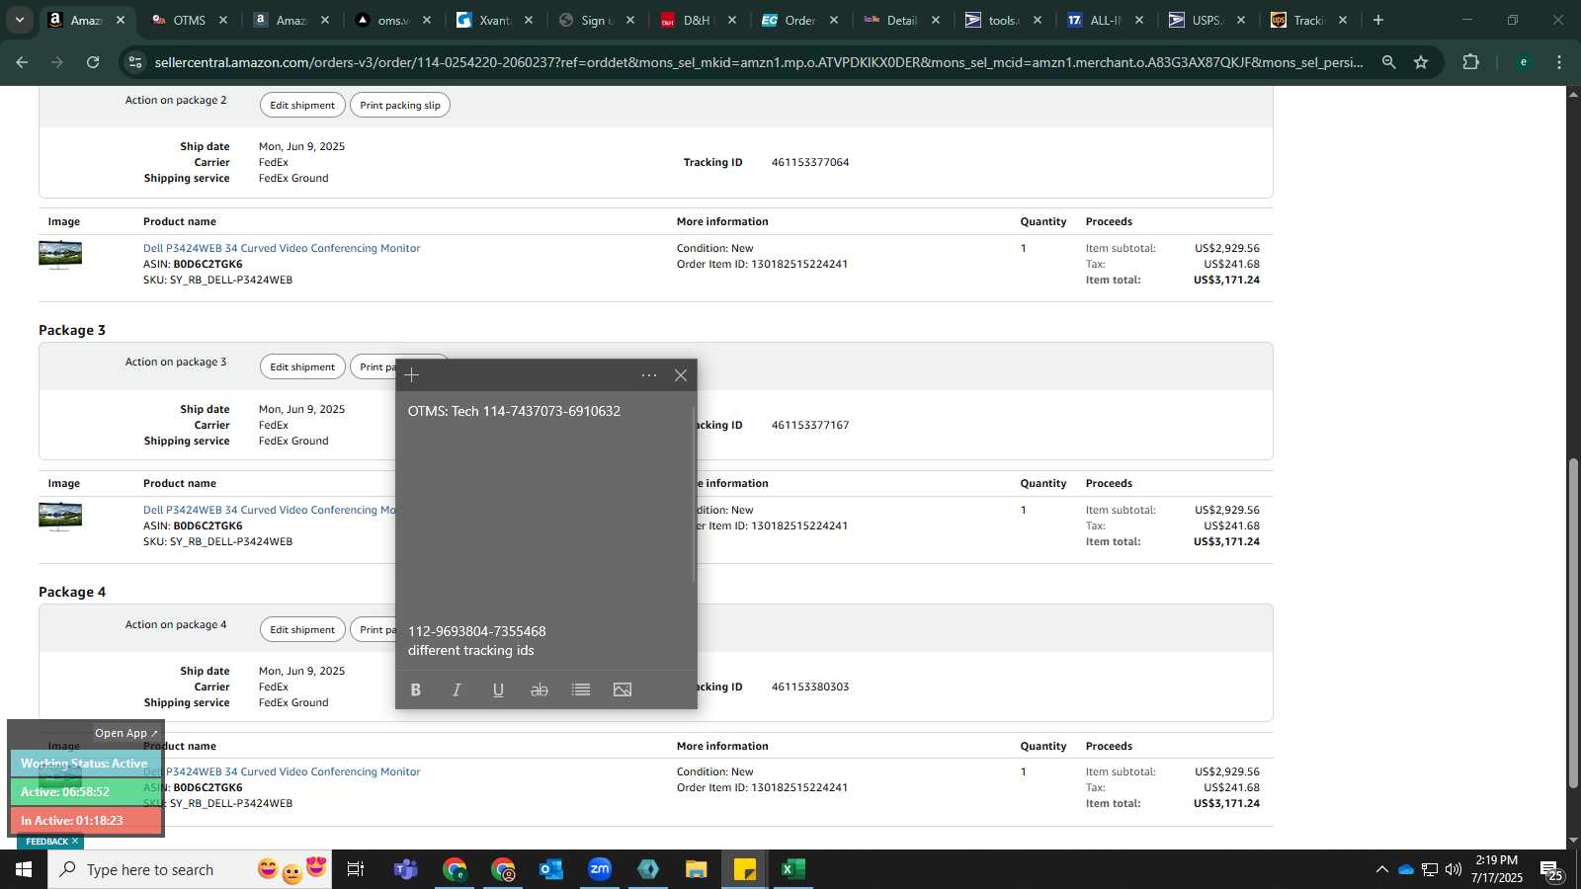1581x889 pixels.
Task: View site information icon in address bar
Action: pyautogui.click(x=135, y=62)
